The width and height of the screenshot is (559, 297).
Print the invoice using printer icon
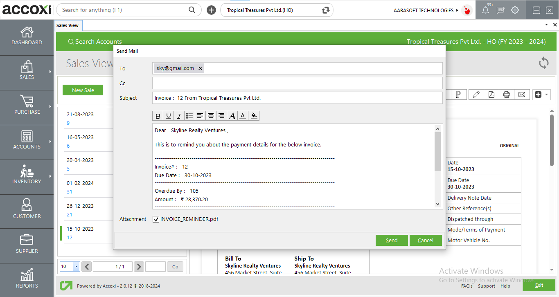[506, 94]
